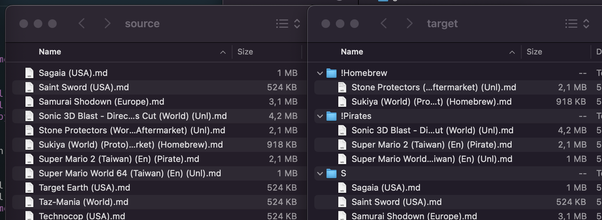Collapse the !Homebrew folder
The width and height of the screenshot is (602, 220).
(320, 73)
